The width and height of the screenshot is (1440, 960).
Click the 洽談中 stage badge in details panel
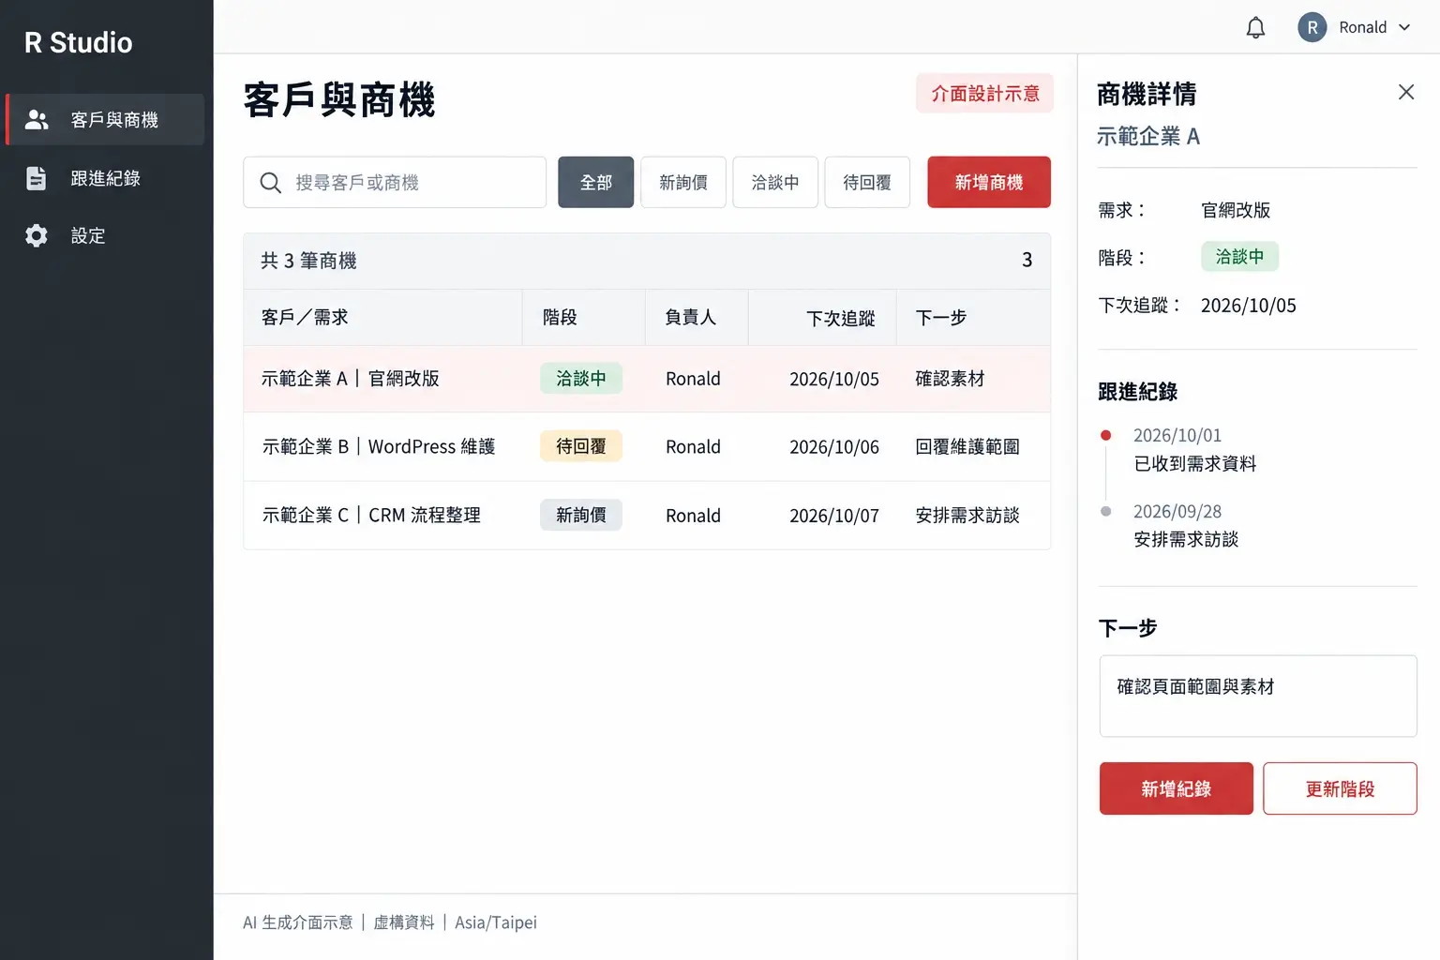[1240, 257]
